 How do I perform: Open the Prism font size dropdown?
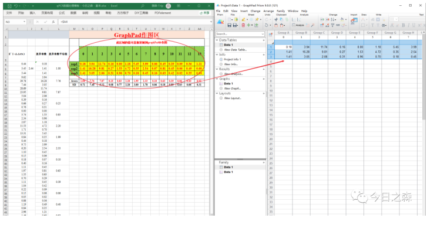pyautogui.click(x=396, y=19)
